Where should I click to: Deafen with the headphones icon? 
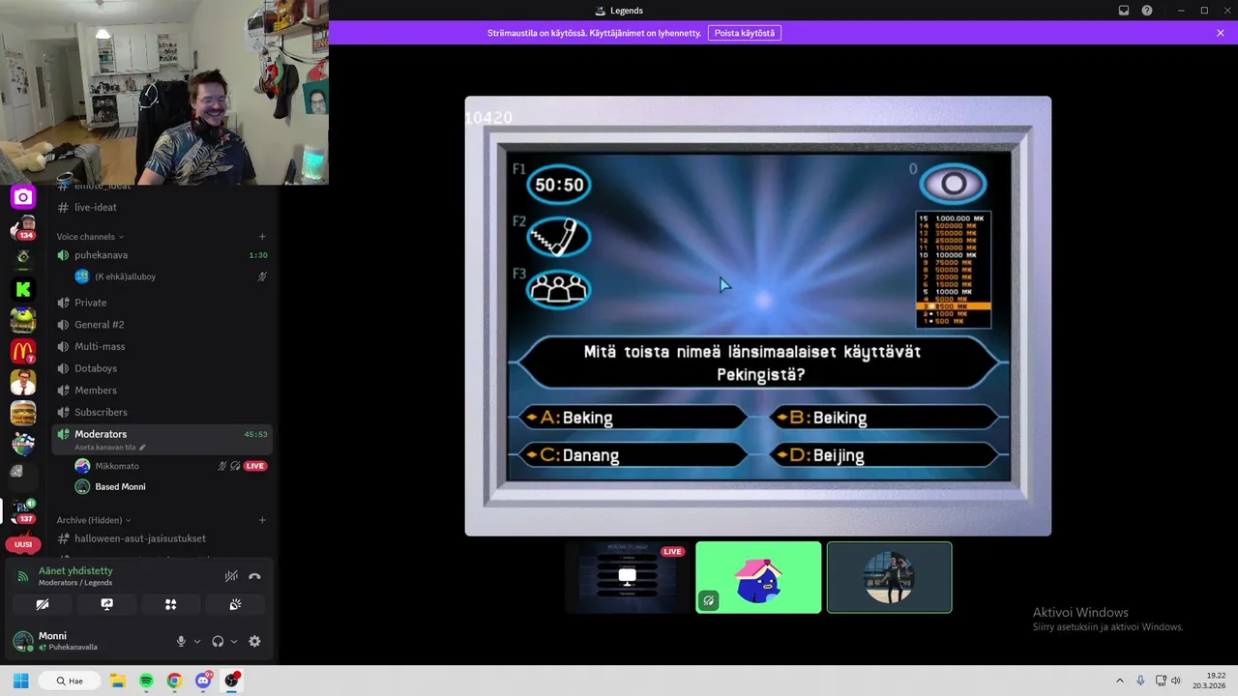(218, 641)
